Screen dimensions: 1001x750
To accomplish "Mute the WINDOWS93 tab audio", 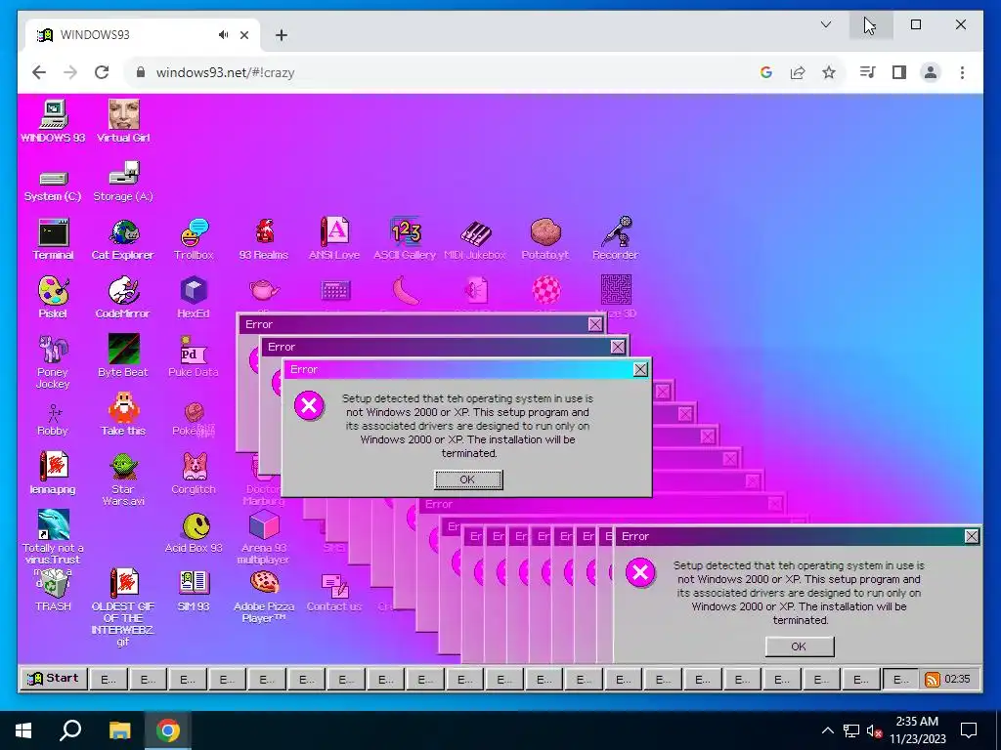I will click(x=224, y=35).
